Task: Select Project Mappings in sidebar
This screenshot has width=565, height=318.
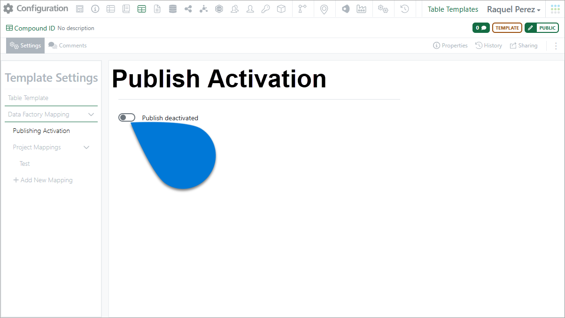Action: pyautogui.click(x=37, y=147)
